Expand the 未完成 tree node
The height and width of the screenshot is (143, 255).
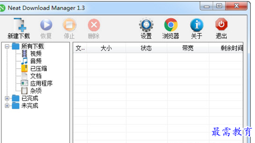(x=7, y=106)
